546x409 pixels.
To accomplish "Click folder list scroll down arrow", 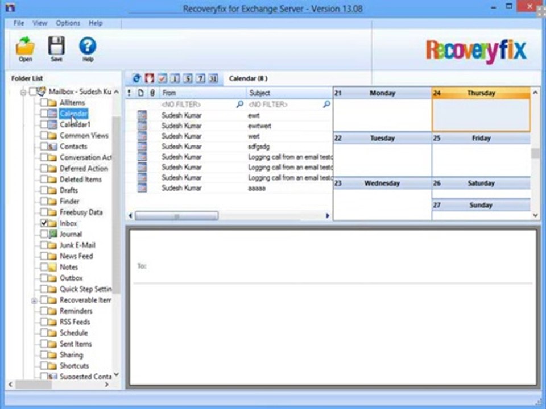I will (116, 374).
